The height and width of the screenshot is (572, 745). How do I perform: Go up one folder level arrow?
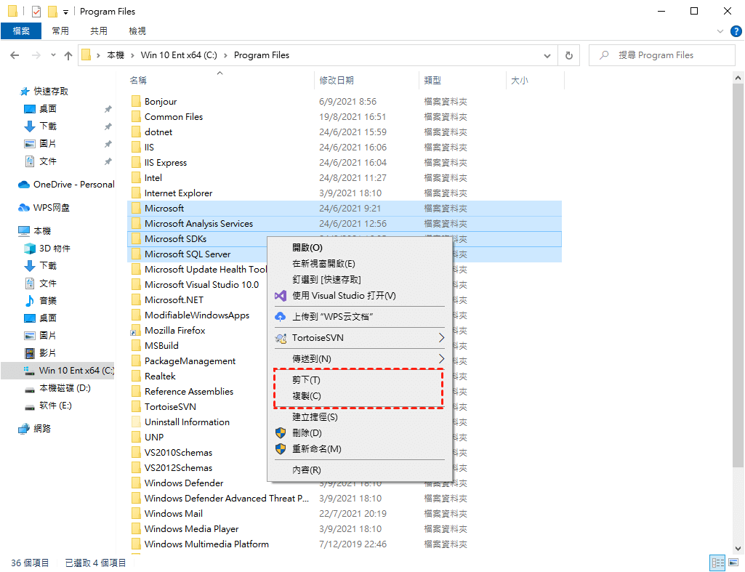click(x=68, y=55)
